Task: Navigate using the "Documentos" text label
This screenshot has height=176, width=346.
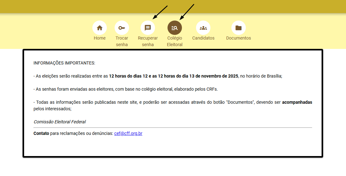Action: tap(239, 38)
